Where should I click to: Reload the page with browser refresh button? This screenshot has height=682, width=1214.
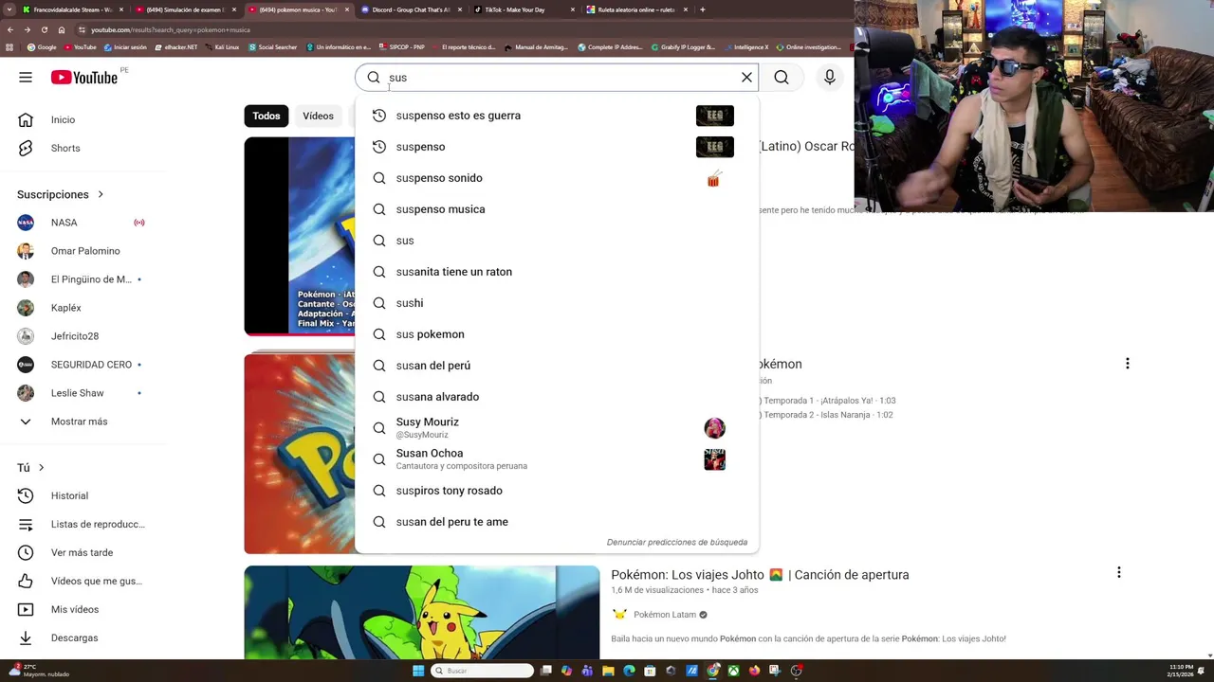[44, 29]
